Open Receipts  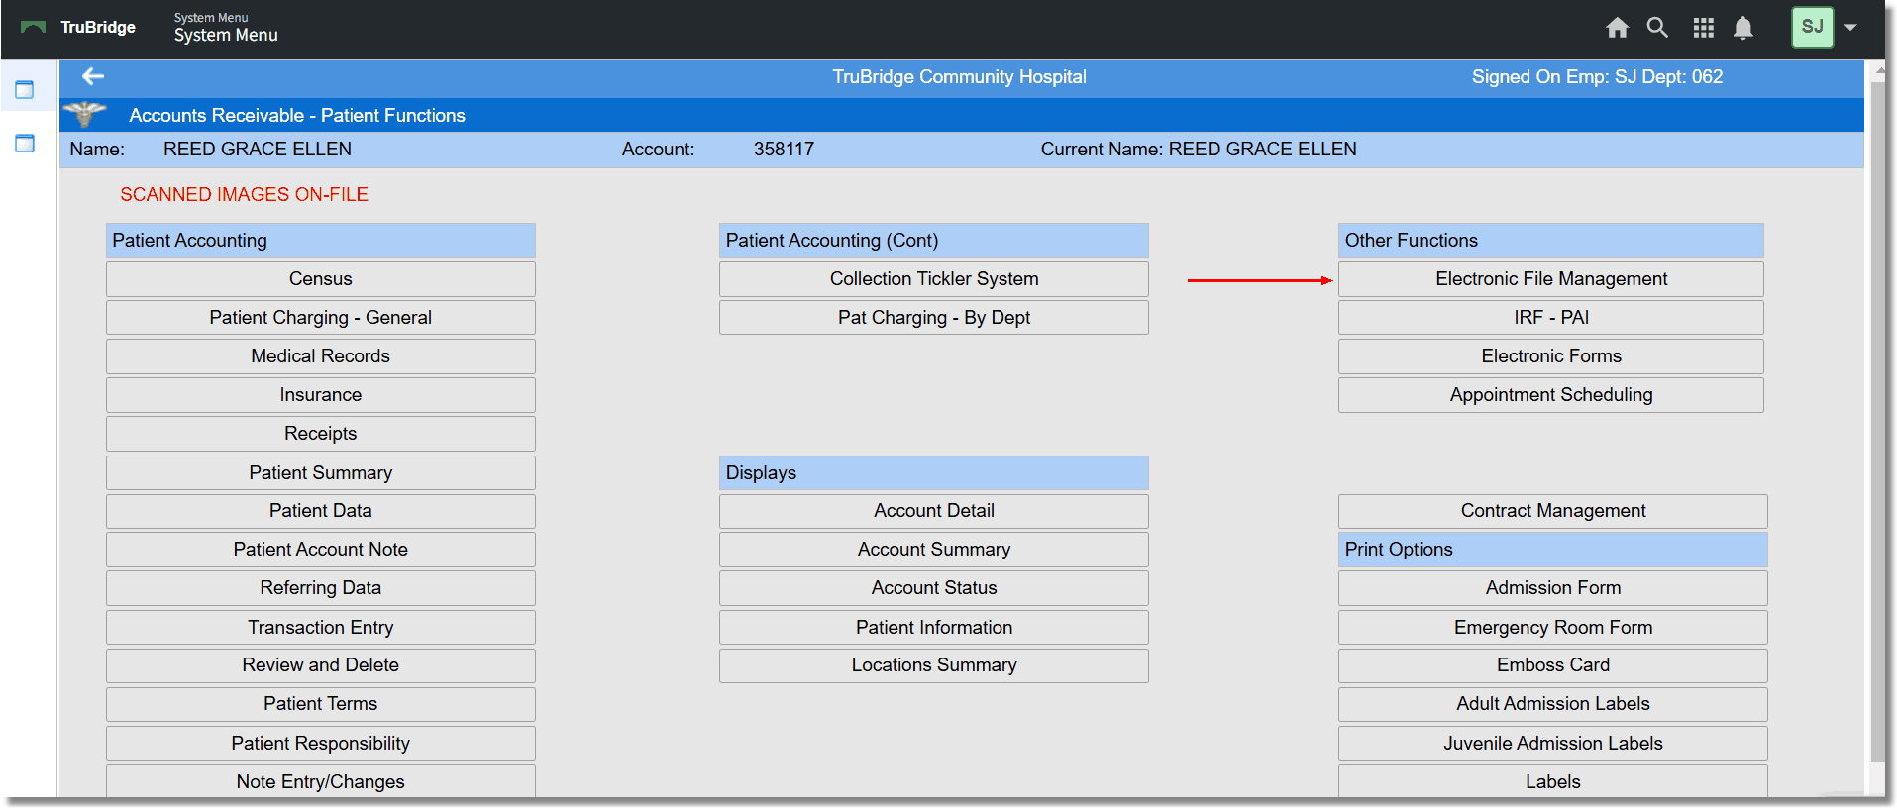(x=321, y=434)
